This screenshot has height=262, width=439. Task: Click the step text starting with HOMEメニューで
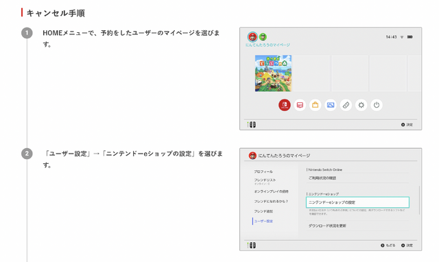click(x=131, y=38)
